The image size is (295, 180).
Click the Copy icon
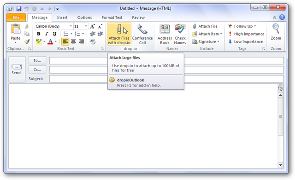point(27,34)
